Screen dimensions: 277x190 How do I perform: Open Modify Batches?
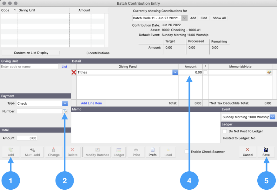click(x=96, y=152)
